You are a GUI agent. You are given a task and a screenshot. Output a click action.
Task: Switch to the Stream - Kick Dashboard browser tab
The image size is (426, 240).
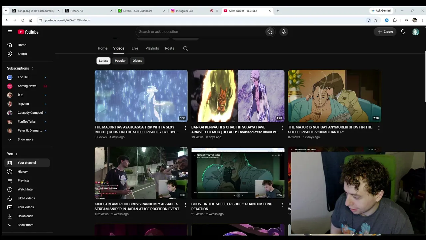(x=141, y=11)
